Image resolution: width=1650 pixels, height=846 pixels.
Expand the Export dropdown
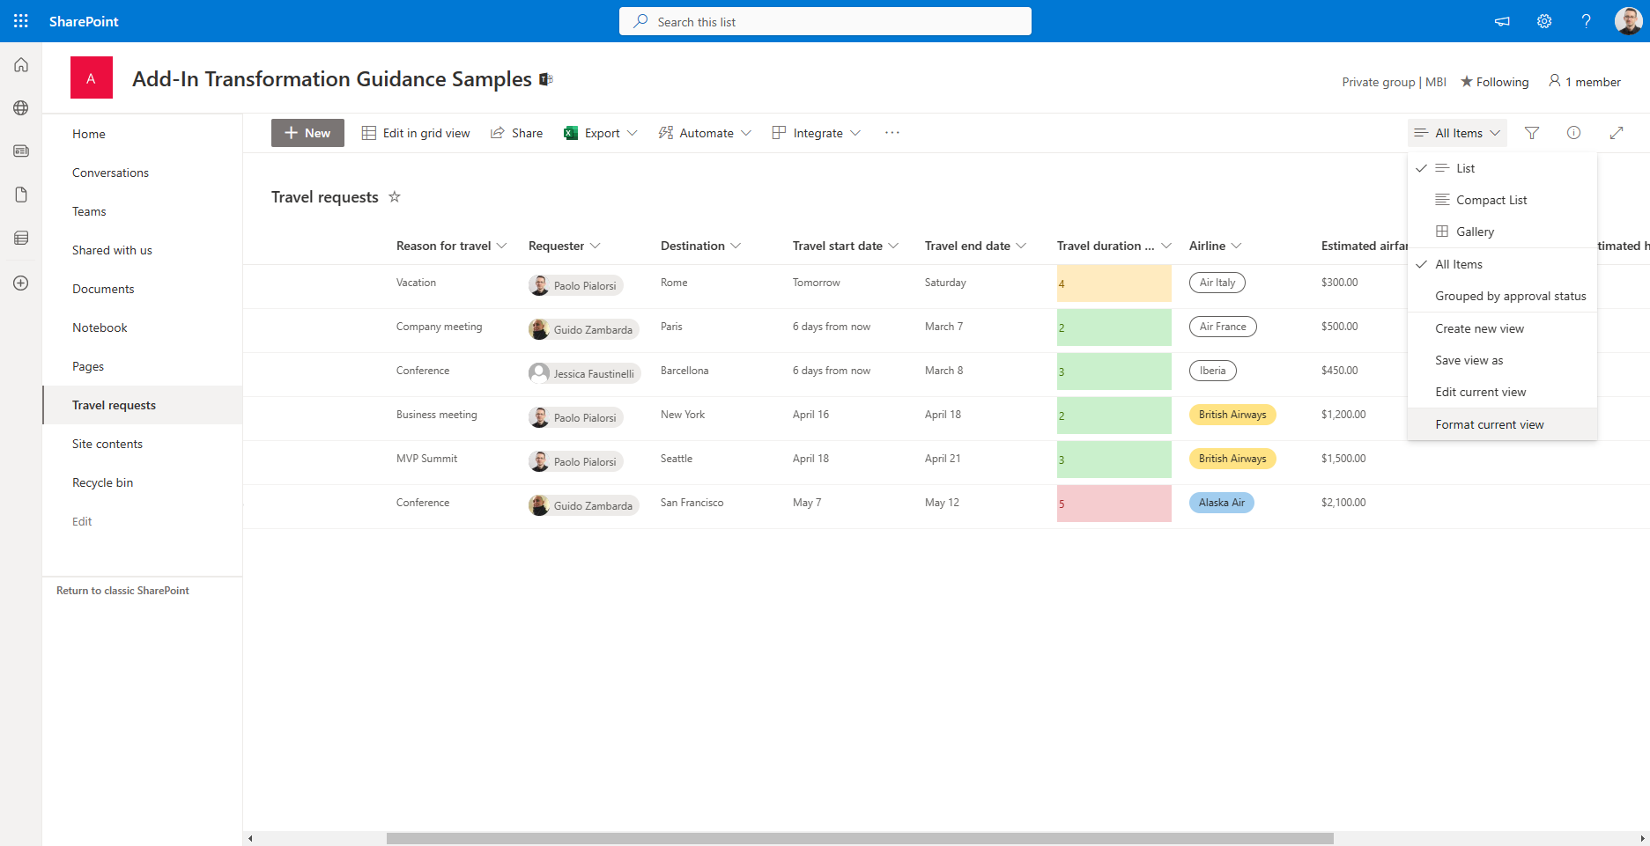click(632, 134)
